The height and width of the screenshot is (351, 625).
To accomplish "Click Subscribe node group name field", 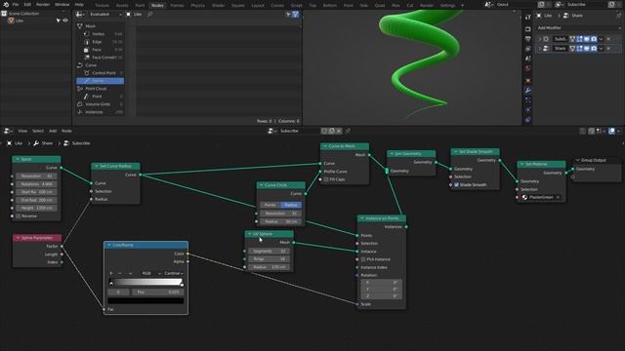I will pyautogui.click(x=299, y=131).
